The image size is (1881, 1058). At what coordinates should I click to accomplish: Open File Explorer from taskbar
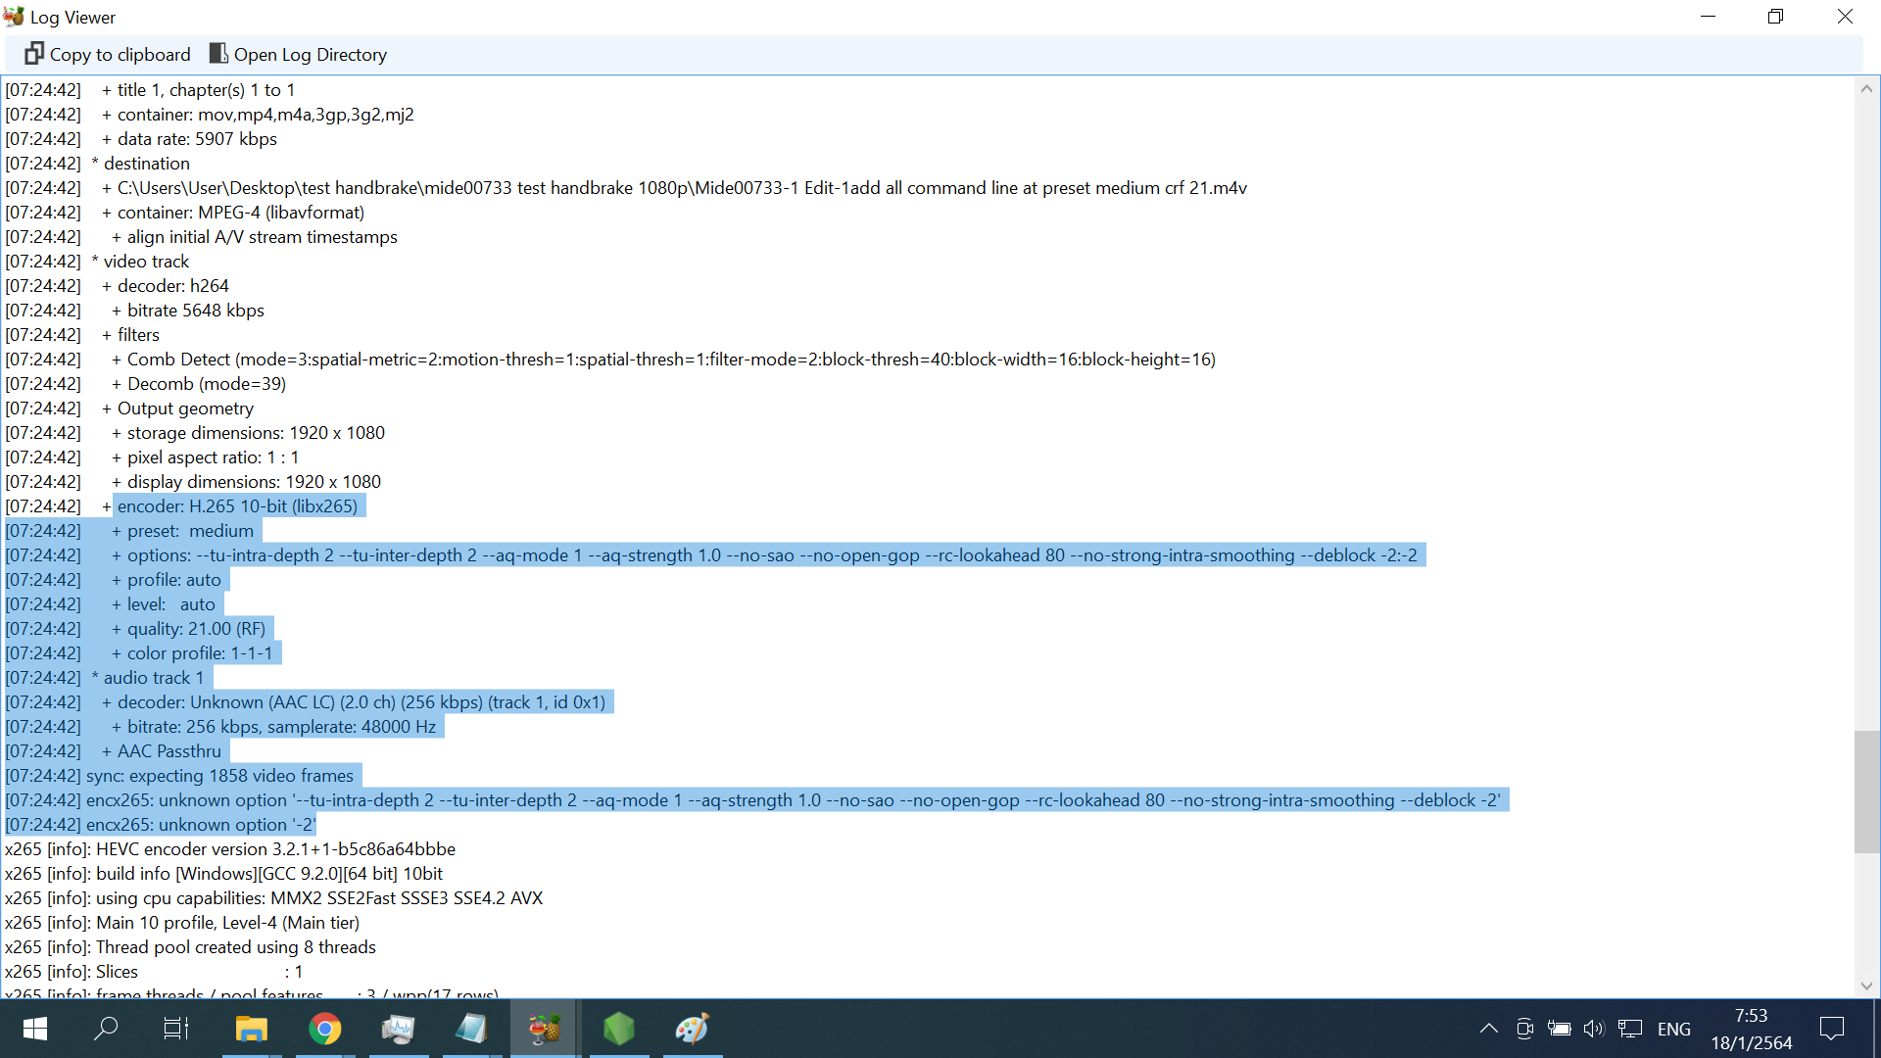coord(252,1029)
